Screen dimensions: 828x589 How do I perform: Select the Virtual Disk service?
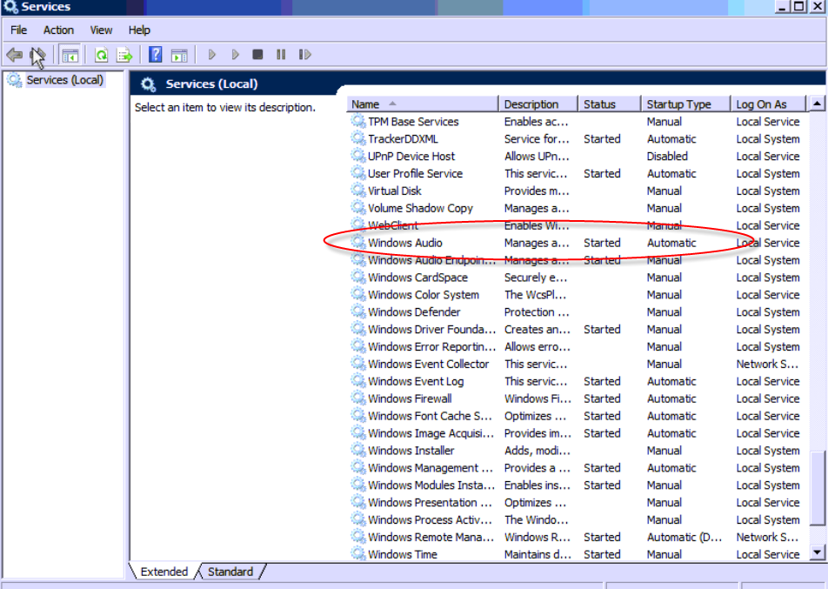pos(578,191)
